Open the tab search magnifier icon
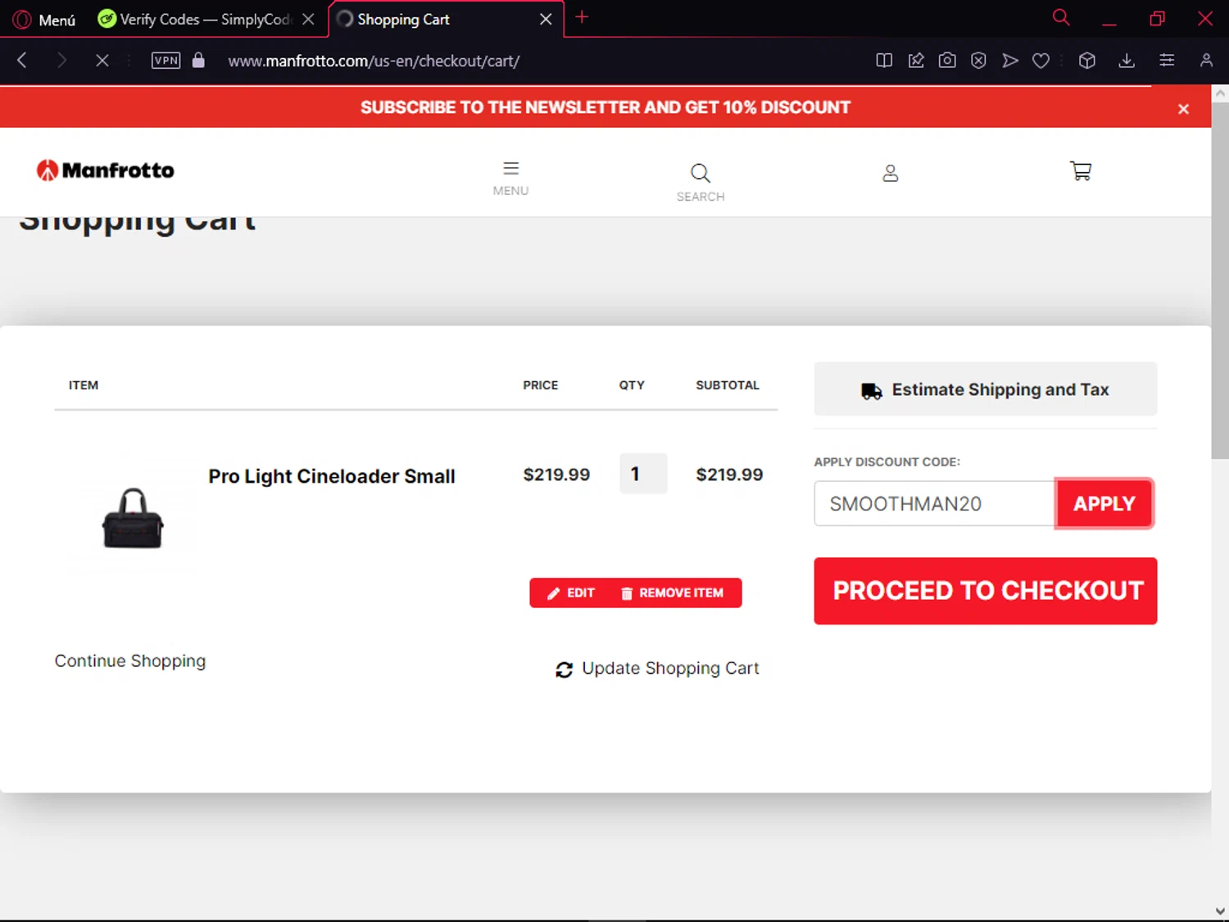The width and height of the screenshot is (1229, 922). pyautogui.click(x=1061, y=17)
